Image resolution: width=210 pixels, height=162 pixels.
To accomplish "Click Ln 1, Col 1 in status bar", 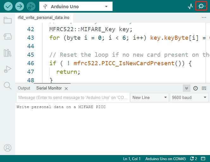I will click(x=132, y=159).
